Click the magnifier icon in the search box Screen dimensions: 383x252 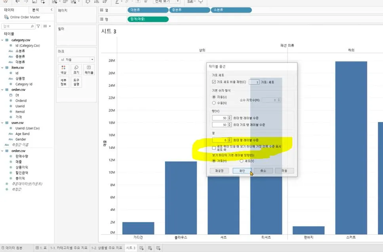(32, 26)
